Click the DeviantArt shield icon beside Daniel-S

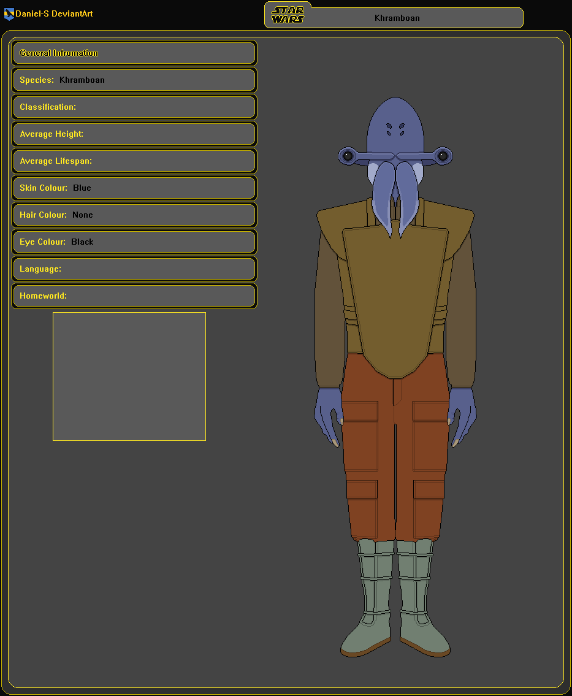[9, 14]
